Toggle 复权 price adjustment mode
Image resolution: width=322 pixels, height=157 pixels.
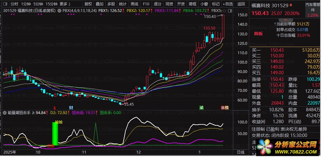[x=89, y=4]
